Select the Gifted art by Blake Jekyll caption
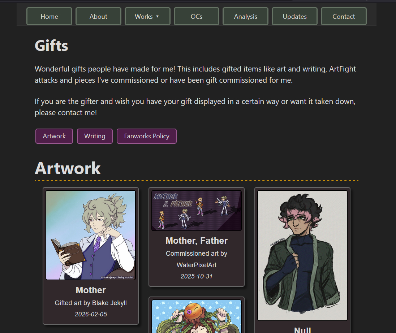Screen dimensions: 396x333 point(91,303)
